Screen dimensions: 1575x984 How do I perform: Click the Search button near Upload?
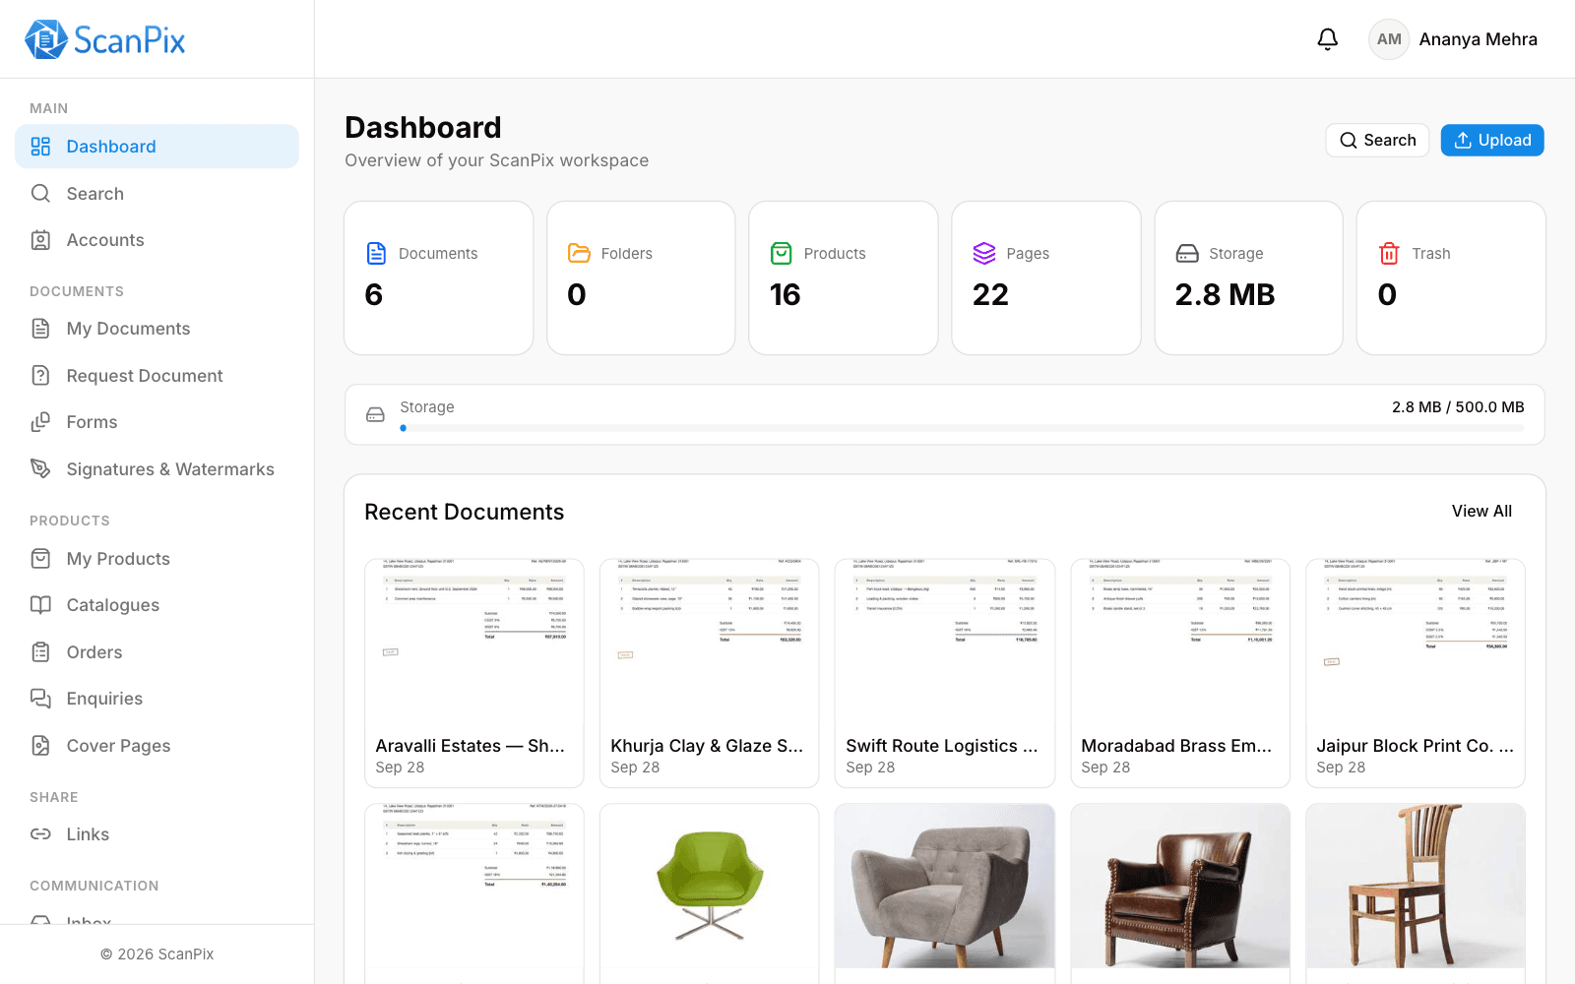1377,140
